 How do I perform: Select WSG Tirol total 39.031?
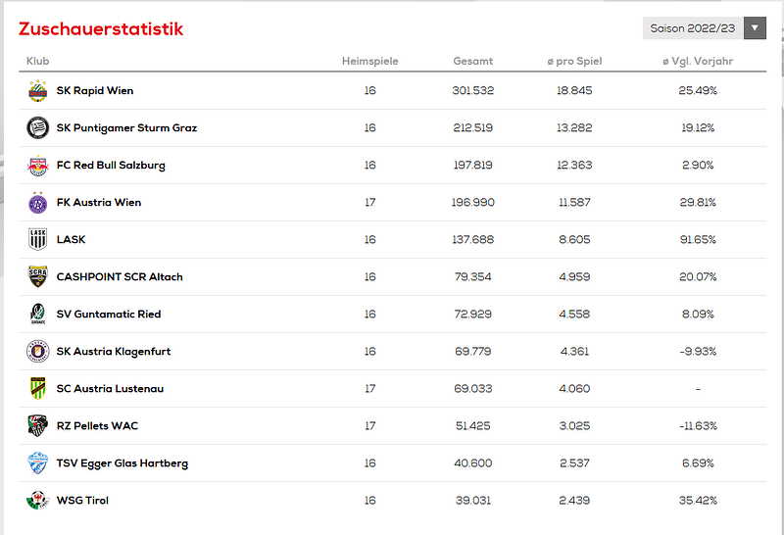(473, 501)
